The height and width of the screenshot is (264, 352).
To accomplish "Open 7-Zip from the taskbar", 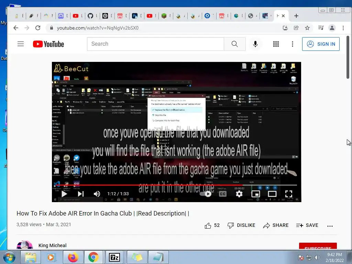I will coord(114,257).
